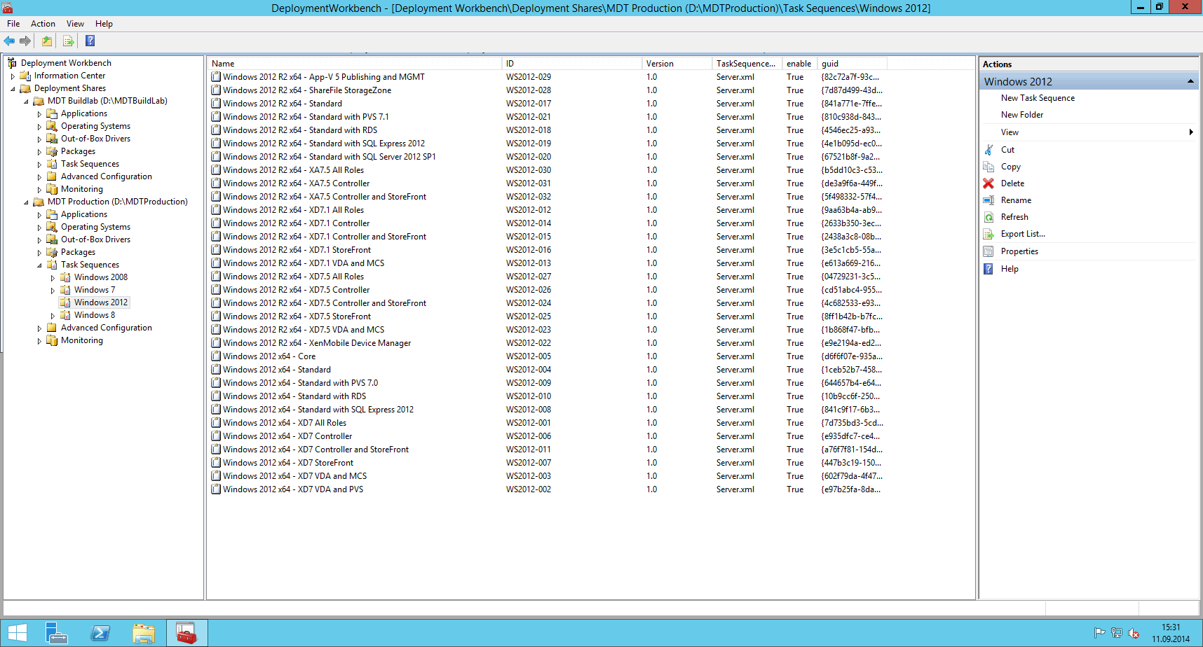Click the Properties icon in Actions pane
This screenshot has height=647, width=1203.
point(988,251)
